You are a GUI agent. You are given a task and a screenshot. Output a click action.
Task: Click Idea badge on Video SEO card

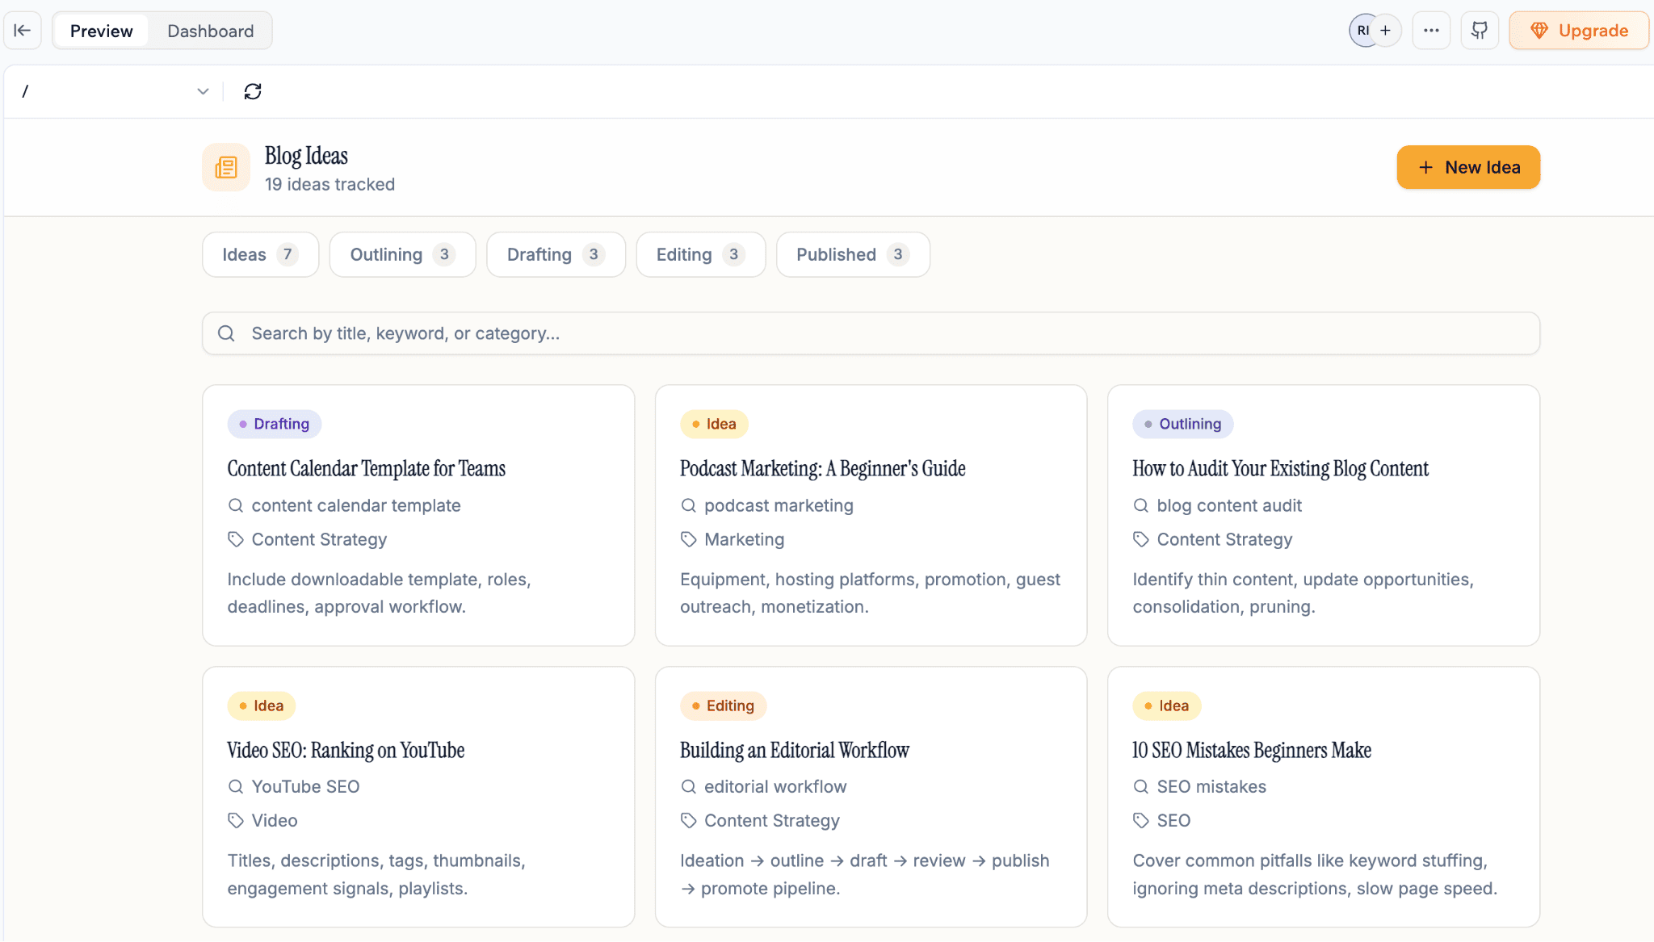[x=261, y=705]
